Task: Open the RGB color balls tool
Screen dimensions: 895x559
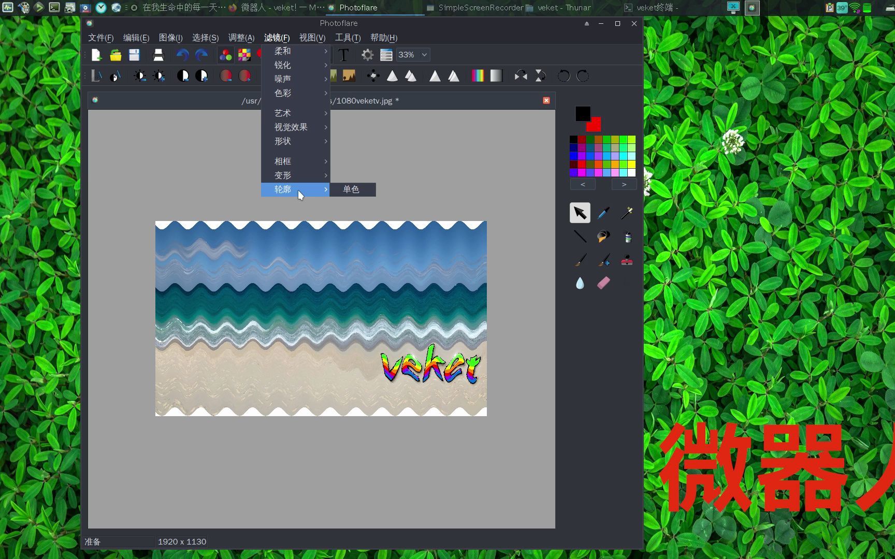Action: (225, 55)
